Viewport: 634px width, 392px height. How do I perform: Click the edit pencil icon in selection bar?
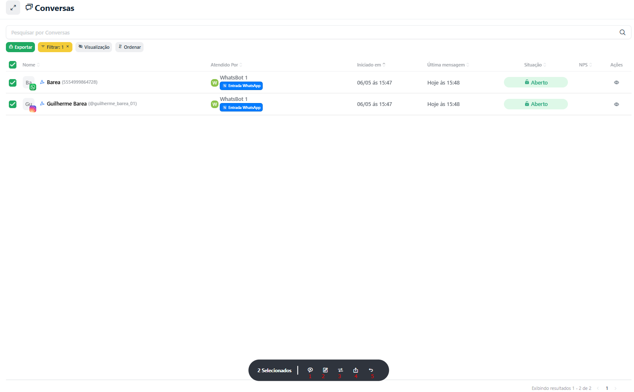(x=325, y=370)
